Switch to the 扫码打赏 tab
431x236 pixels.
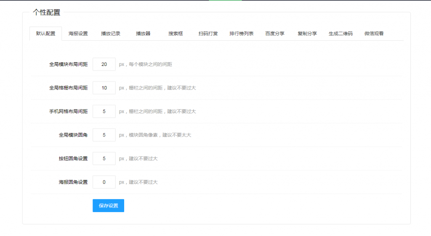208,34
